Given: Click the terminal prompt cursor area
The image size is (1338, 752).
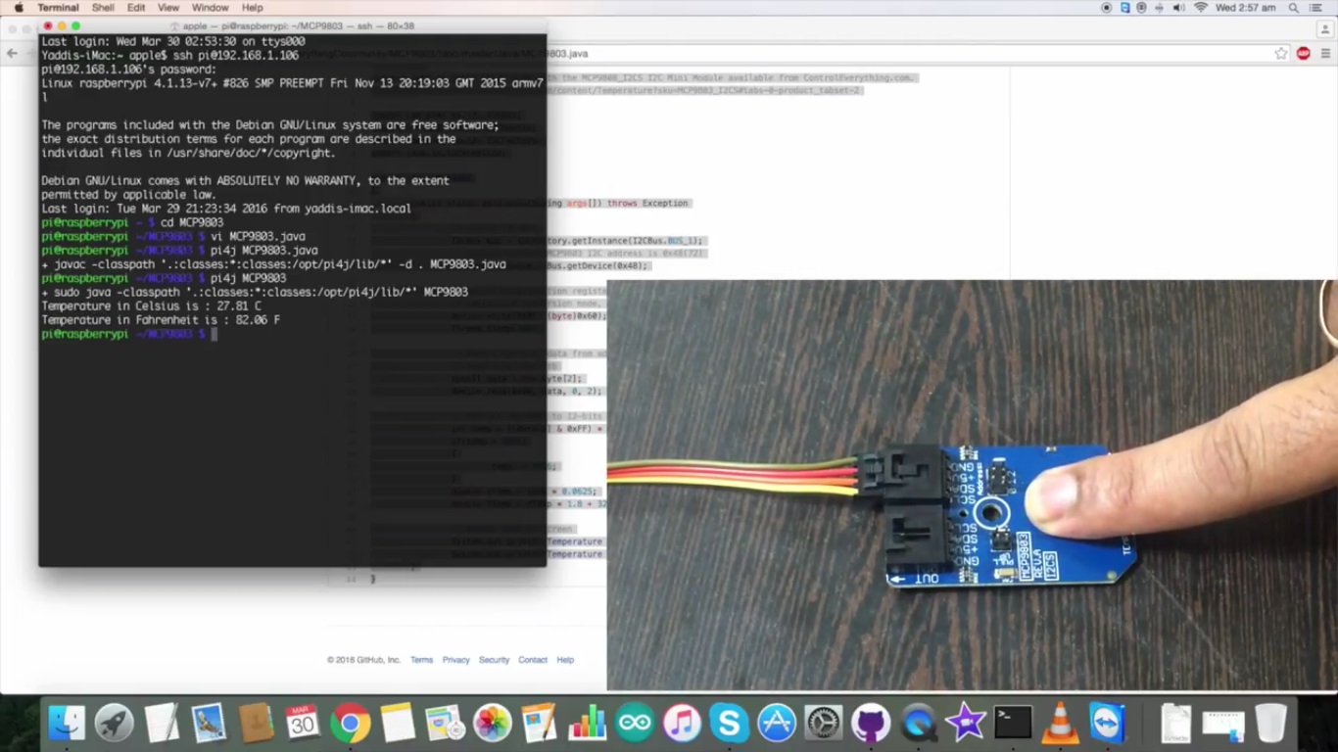Looking at the screenshot, I should tap(215, 334).
